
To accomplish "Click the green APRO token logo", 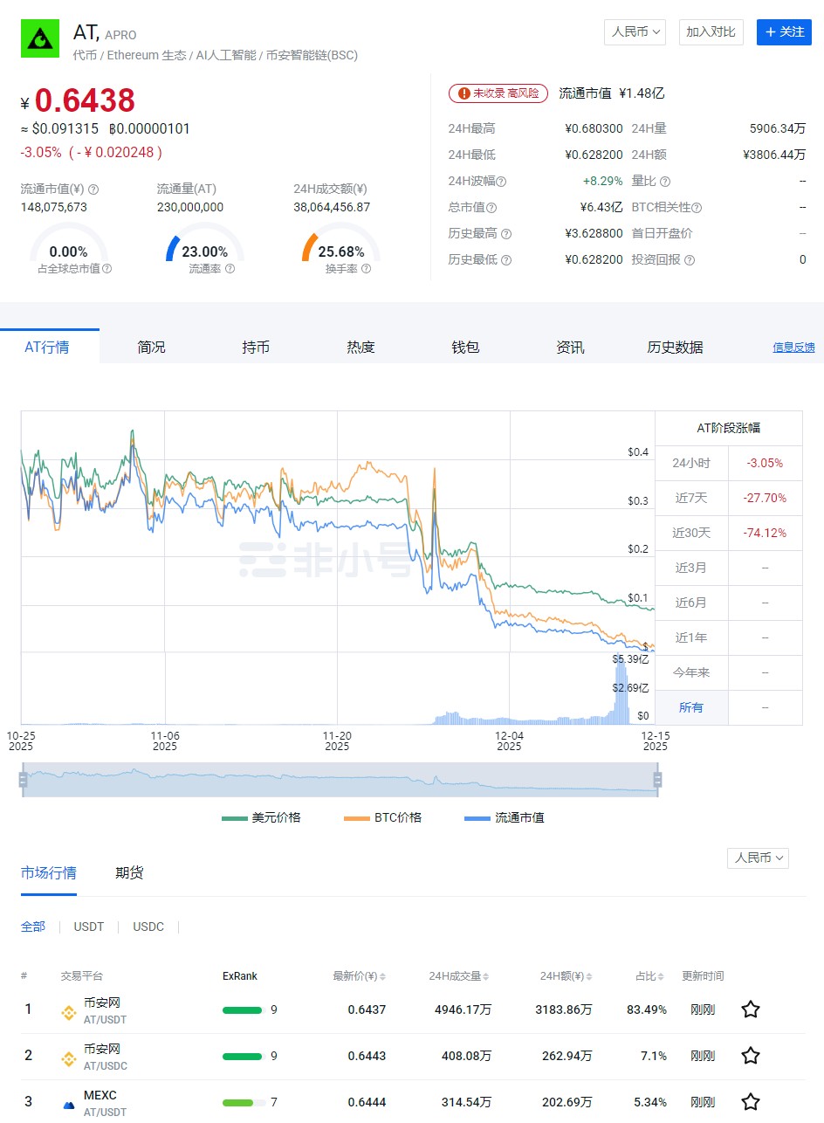I will pos(40,39).
